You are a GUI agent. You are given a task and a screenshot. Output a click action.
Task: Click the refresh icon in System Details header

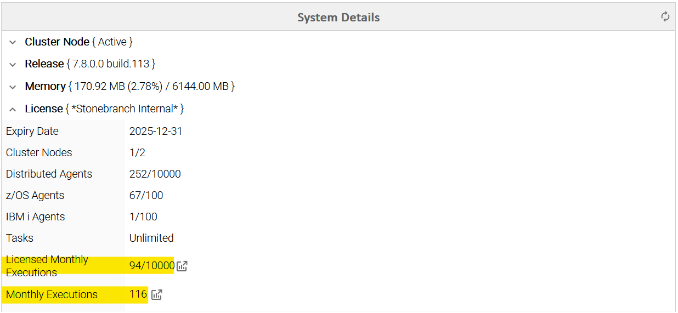[x=665, y=17]
